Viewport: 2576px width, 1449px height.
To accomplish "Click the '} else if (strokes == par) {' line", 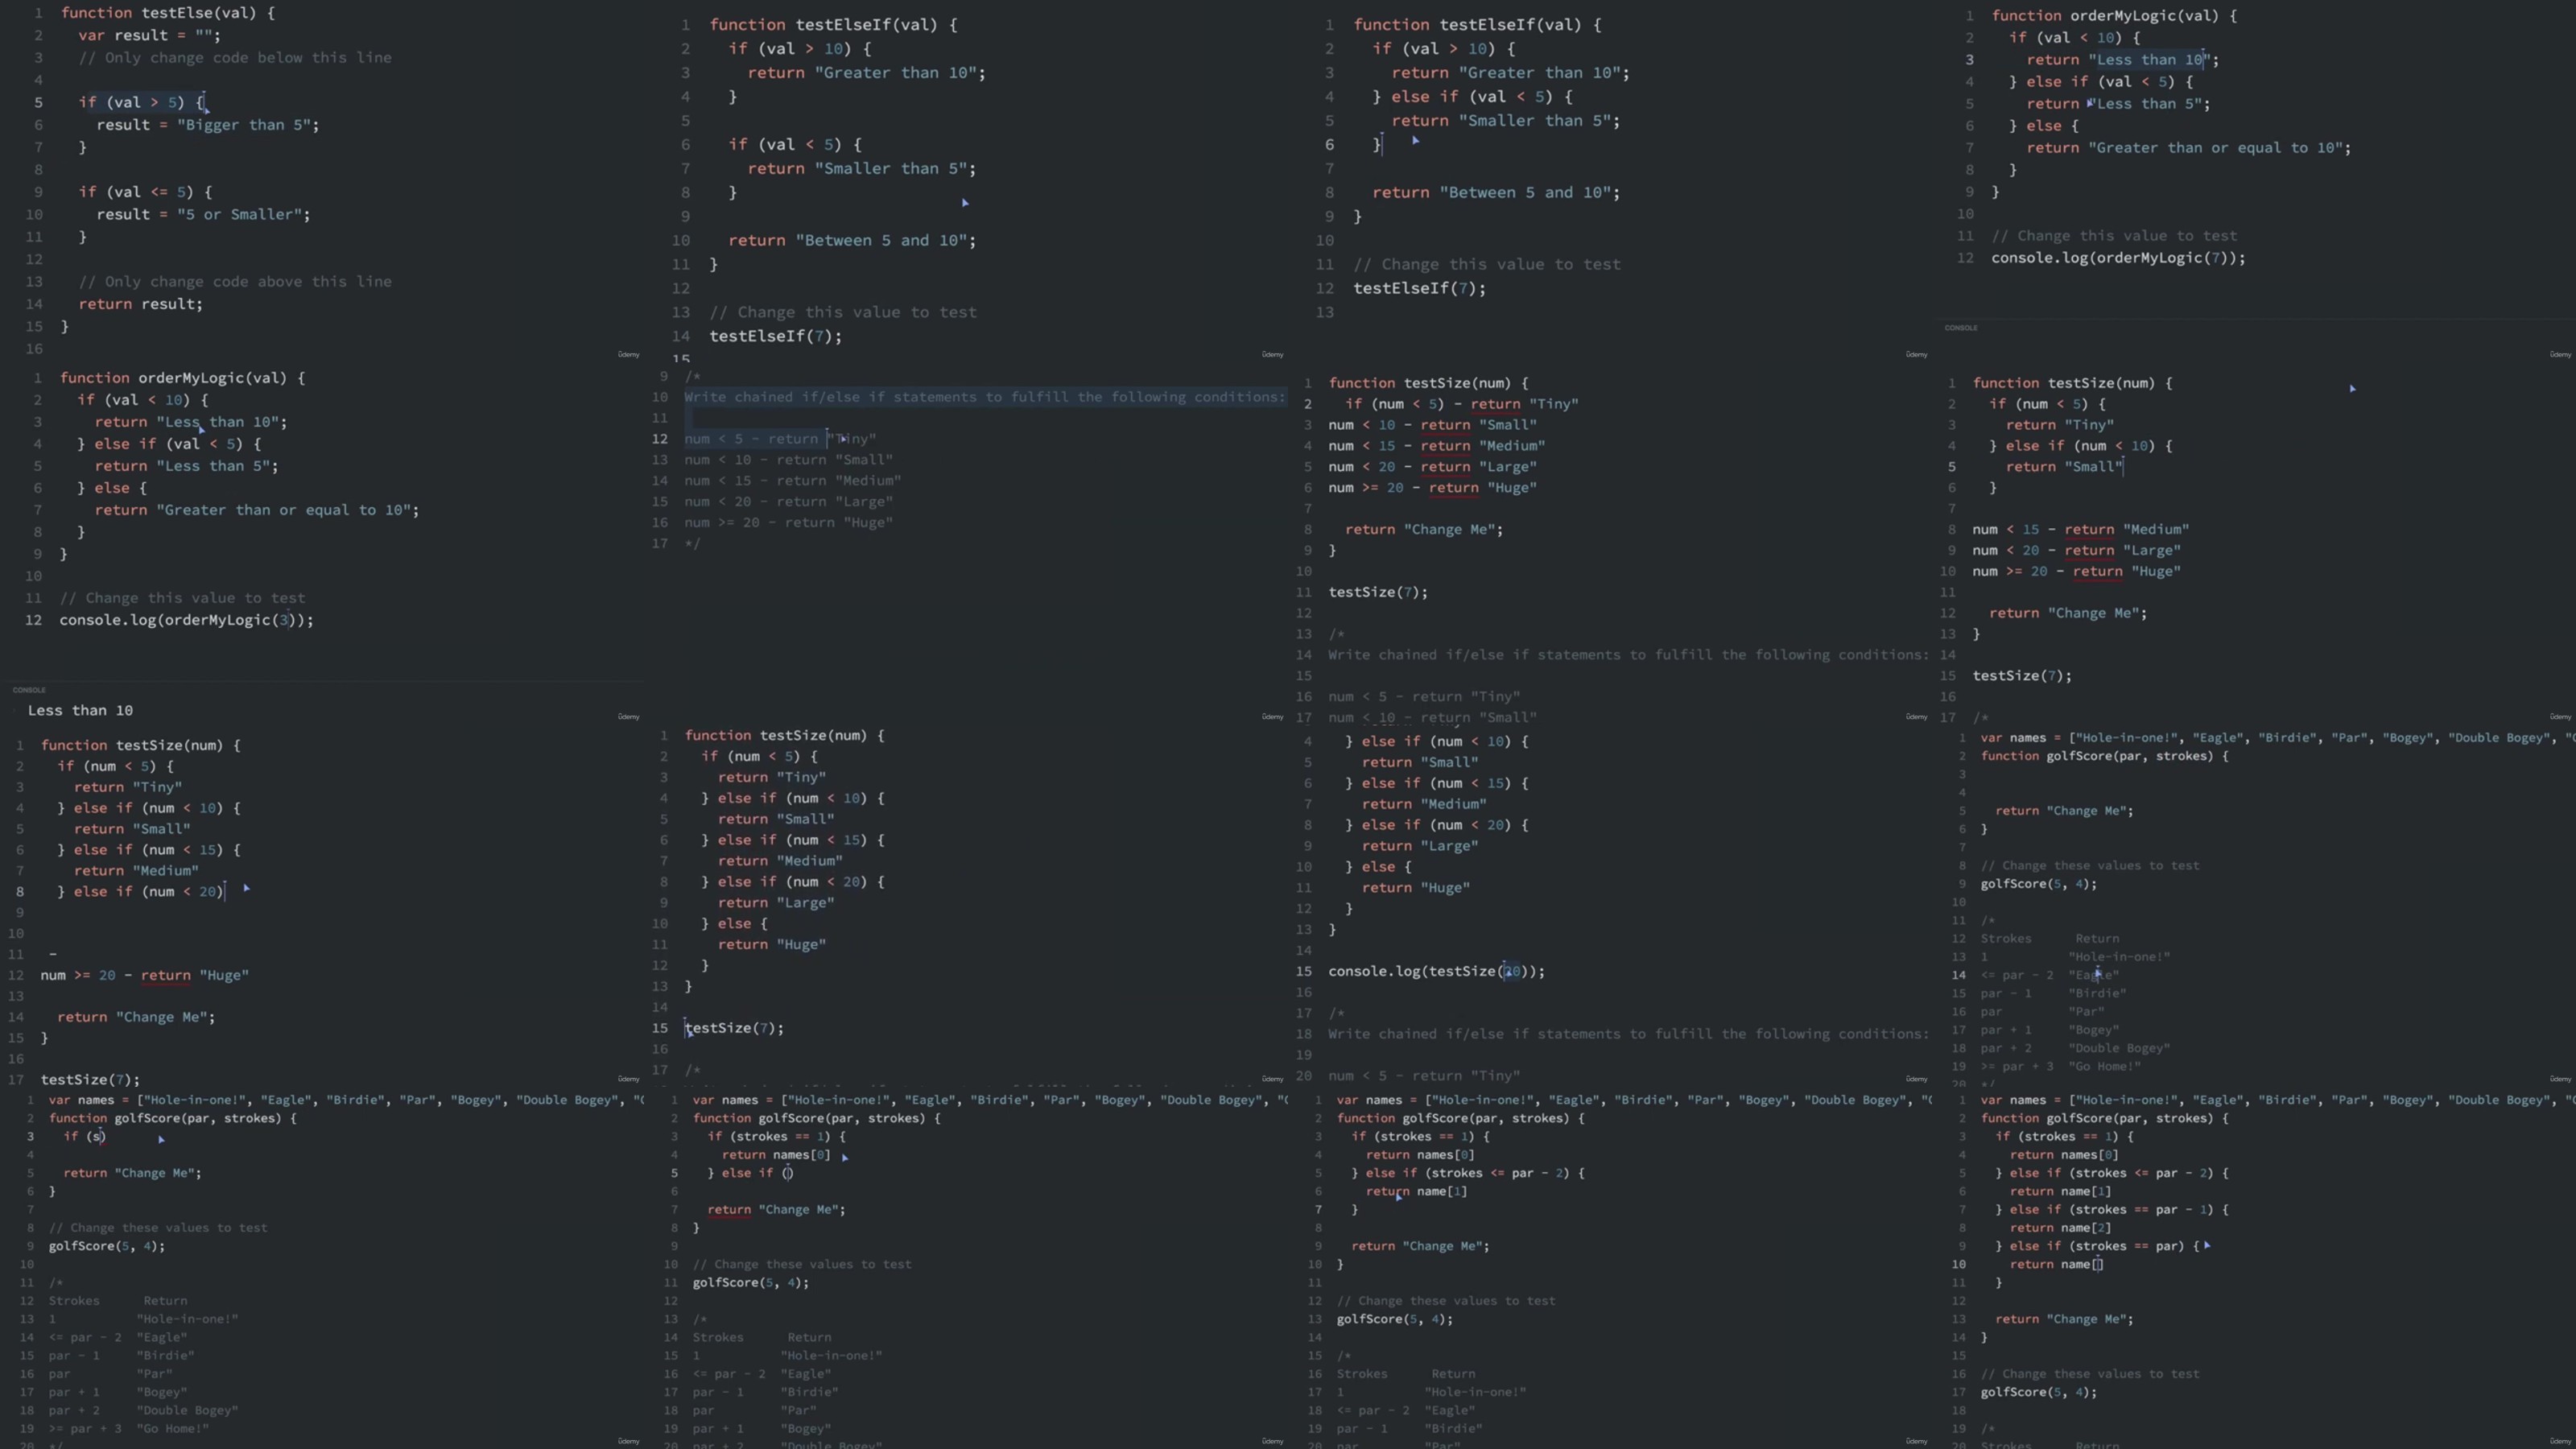I will coord(2098,1246).
